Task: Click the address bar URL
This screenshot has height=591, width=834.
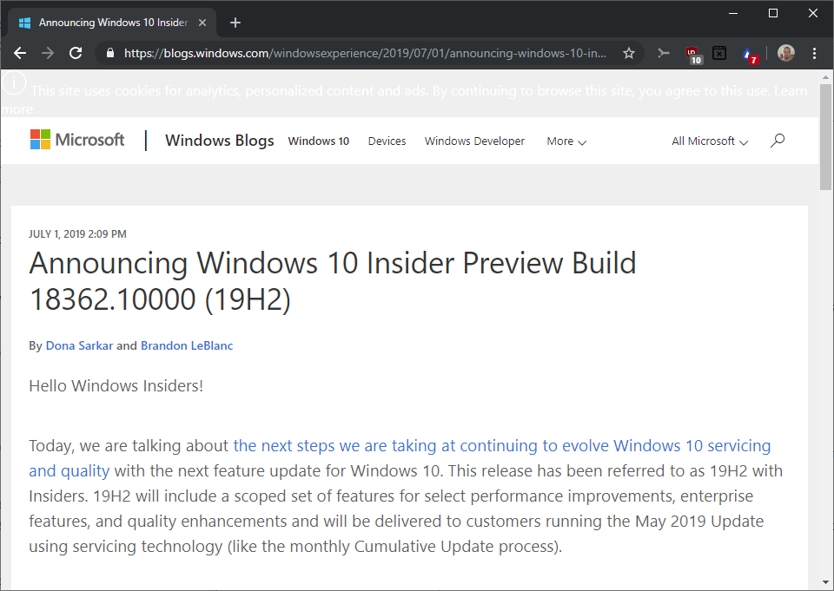Action: coord(365,53)
